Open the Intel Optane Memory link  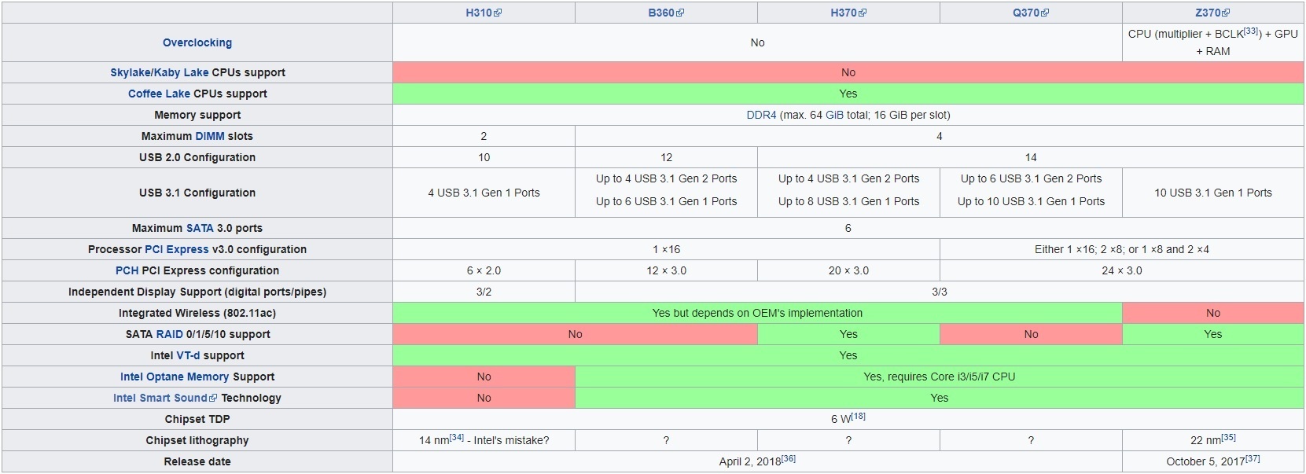pyautogui.click(x=175, y=377)
